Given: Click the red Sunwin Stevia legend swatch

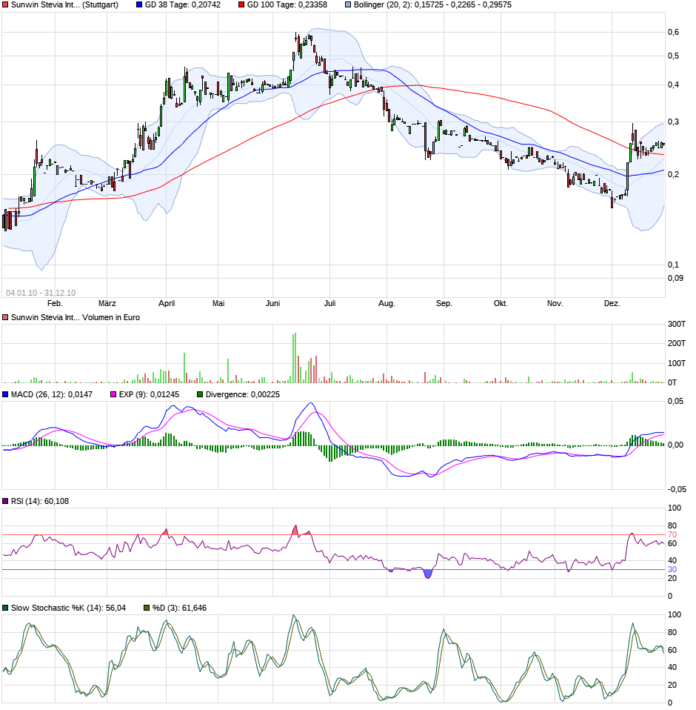Looking at the screenshot, I should point(5,5).
